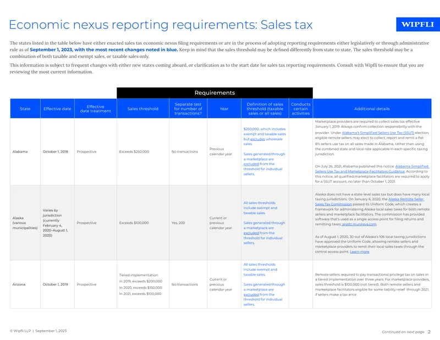Click the page title Economic nexus reporting requirements
440x340 pixels.
pyautogui.click(x=161, y=25)
